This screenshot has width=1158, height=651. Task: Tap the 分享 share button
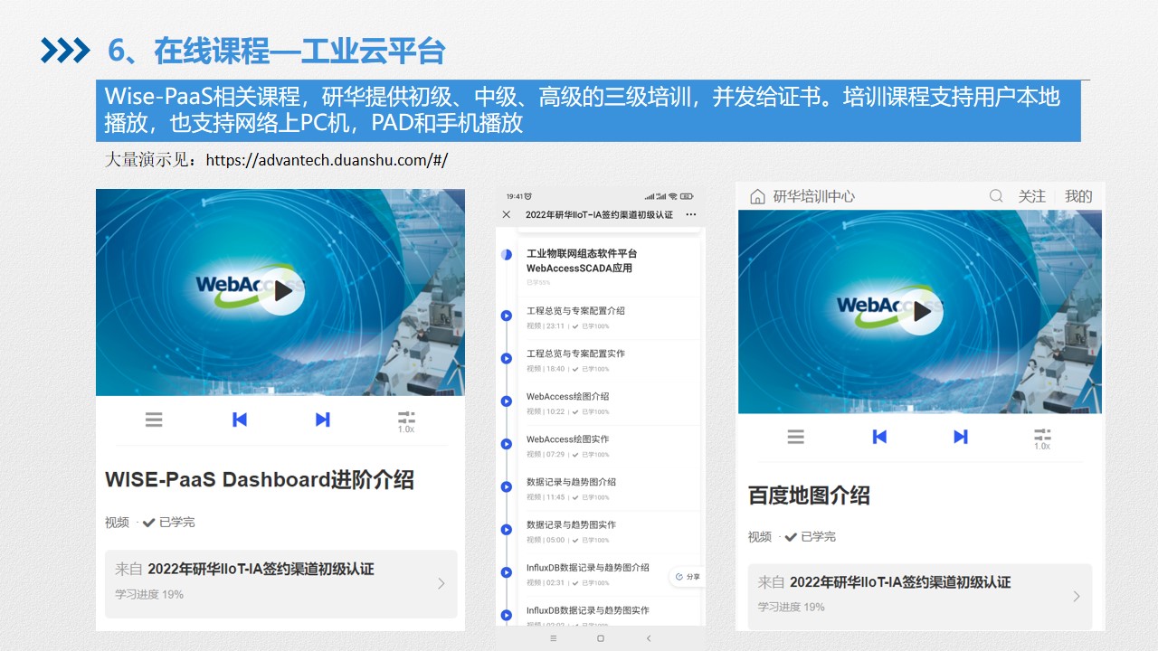click(688, 577)
